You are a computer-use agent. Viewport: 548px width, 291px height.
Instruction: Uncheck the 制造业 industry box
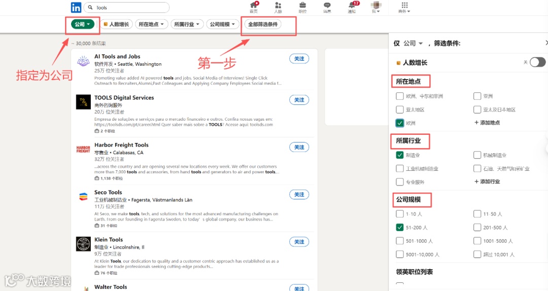coord(400,155)
